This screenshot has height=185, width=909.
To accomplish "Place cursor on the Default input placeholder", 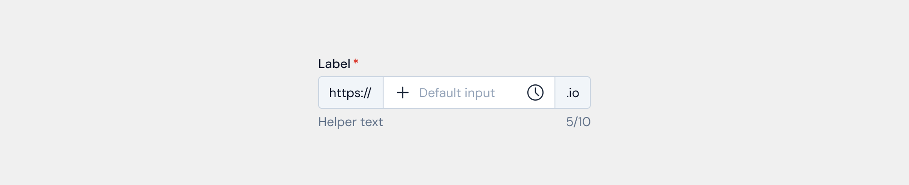I will pyautogui.click(x=457, y=93).
